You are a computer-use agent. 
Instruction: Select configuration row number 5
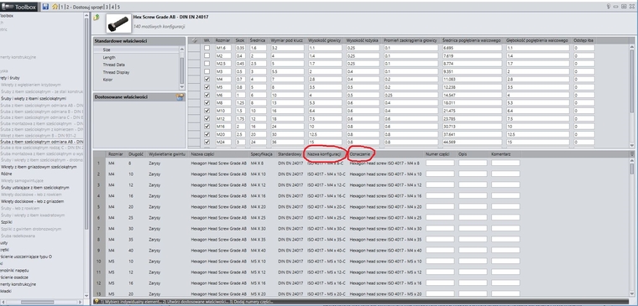tap(99, 207)
